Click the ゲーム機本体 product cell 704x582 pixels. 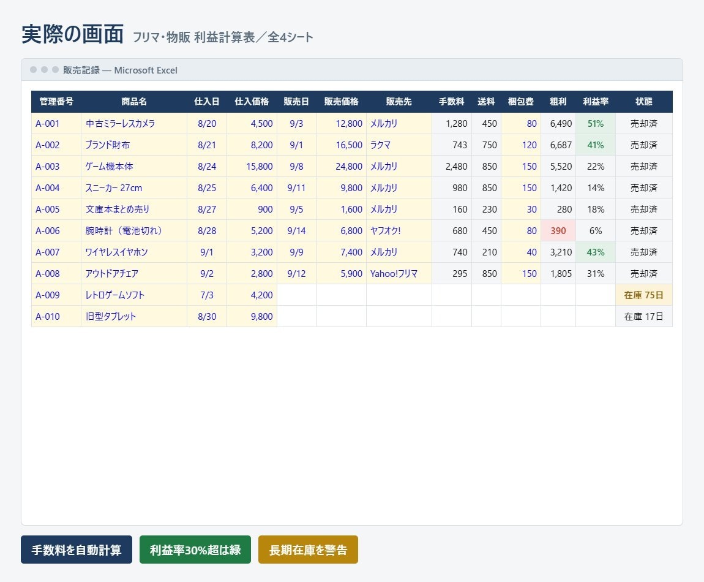(134, 166)
